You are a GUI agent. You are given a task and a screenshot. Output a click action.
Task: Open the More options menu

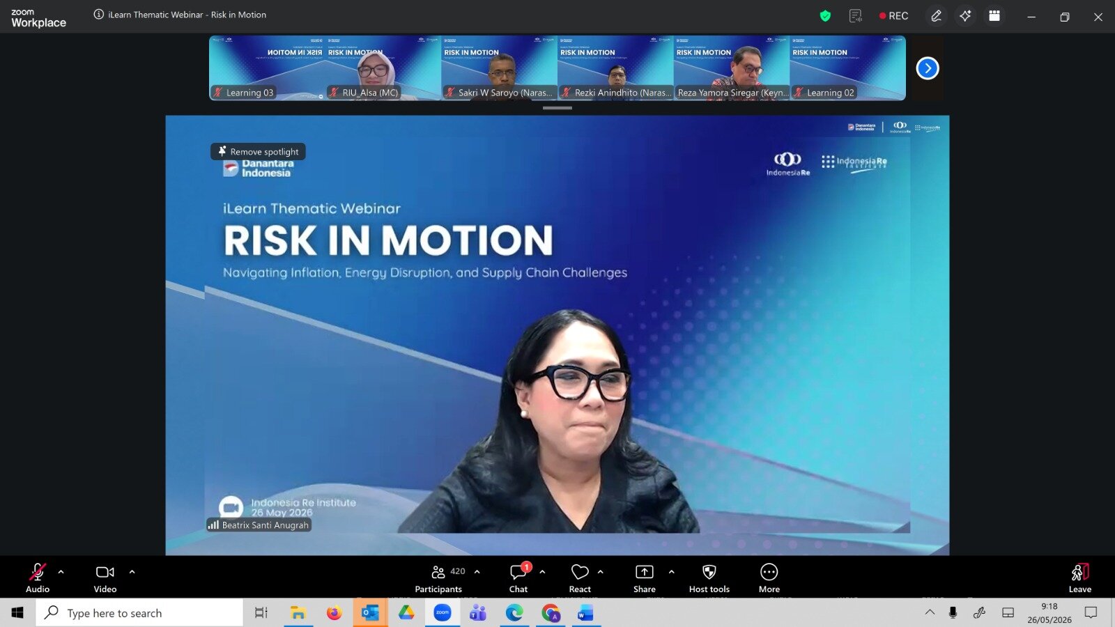pos(769,578)
